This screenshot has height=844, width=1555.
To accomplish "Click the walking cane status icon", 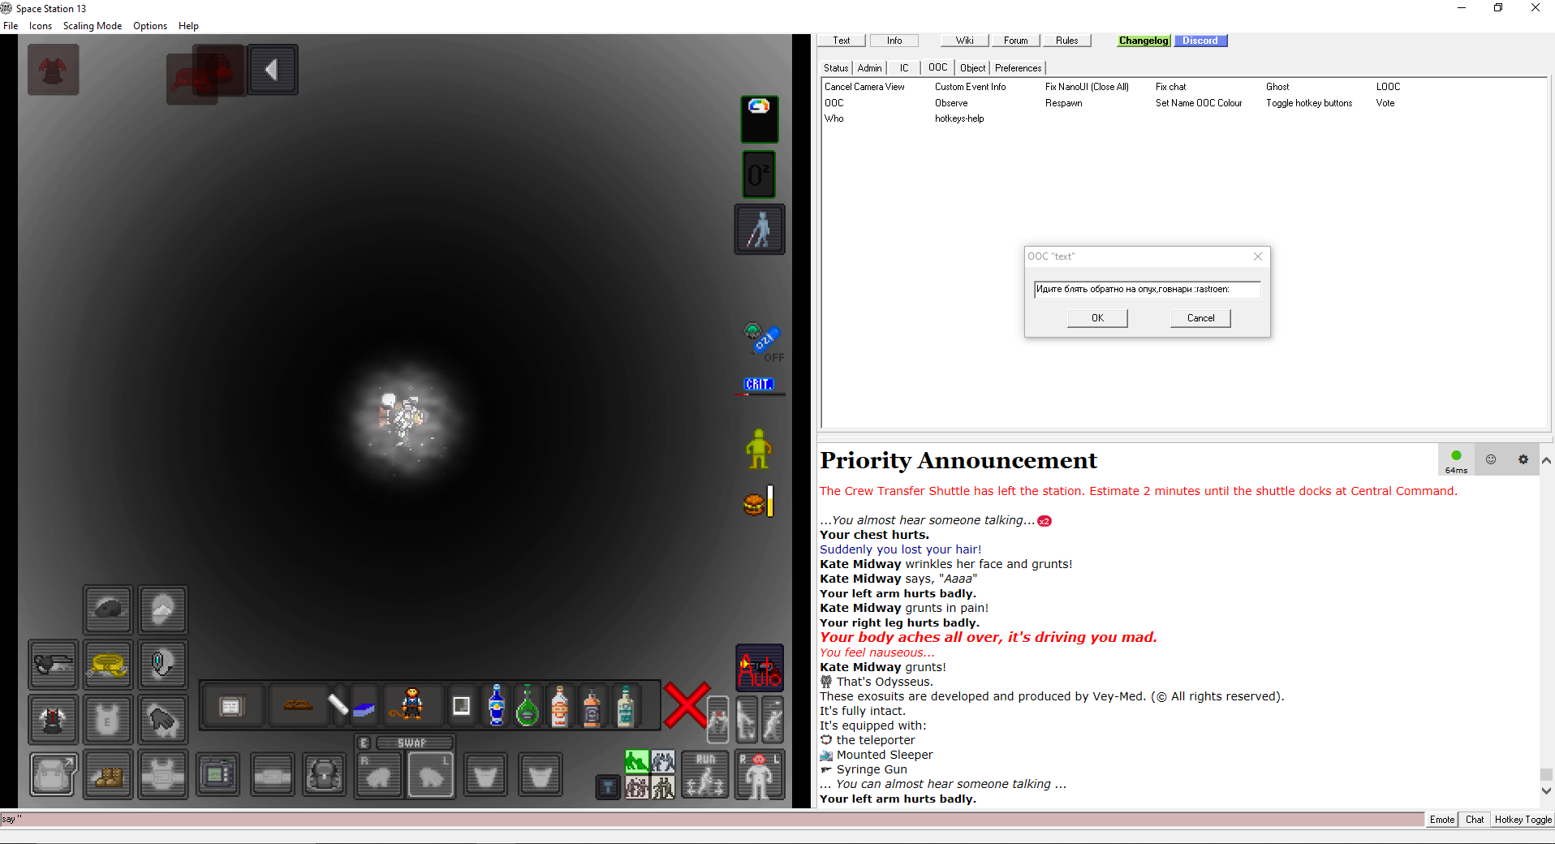I will 760,229.
